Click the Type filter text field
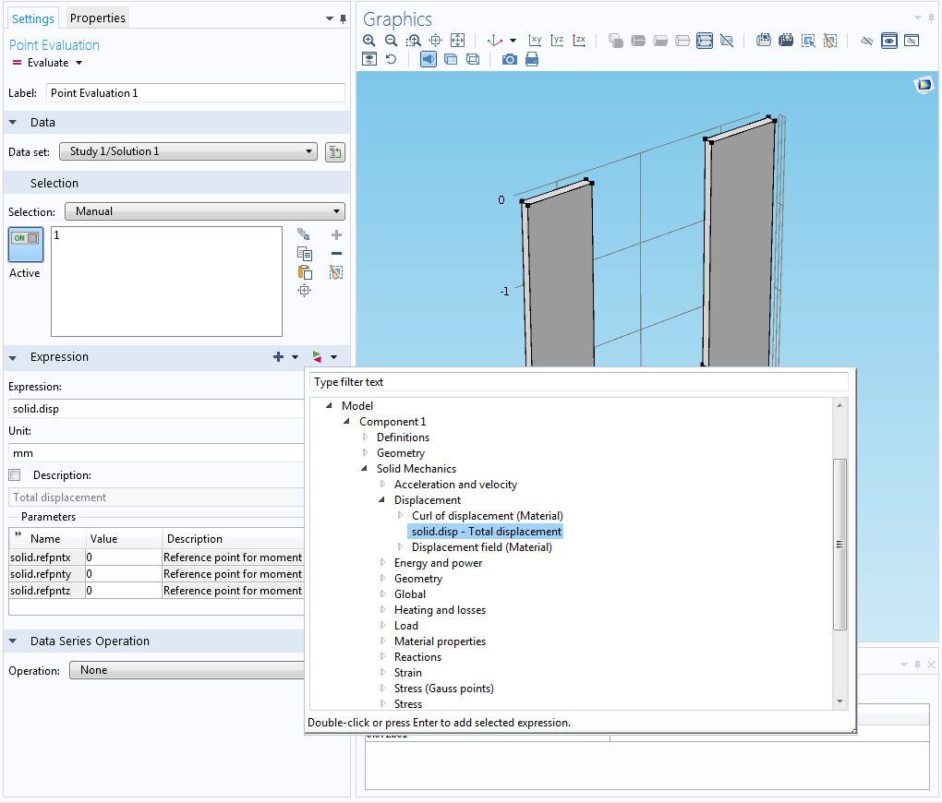The height and width of the screenshot is (803, 942). click(x=578, y=382)
